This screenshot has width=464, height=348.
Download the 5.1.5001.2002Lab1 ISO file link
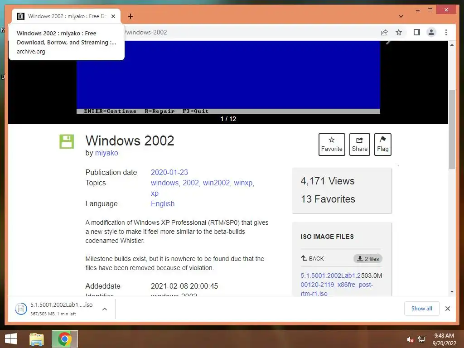337,285
